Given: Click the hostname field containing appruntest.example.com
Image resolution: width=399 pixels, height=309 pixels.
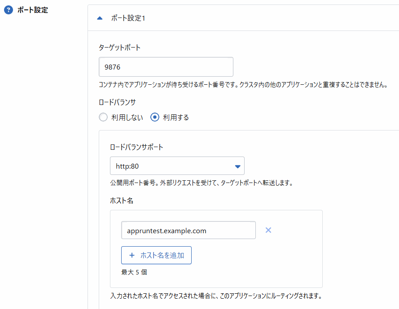Looking at the screenshot, I should 189,230.
